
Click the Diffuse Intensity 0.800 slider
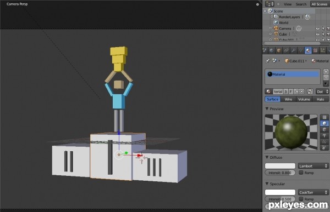point(280,173)
